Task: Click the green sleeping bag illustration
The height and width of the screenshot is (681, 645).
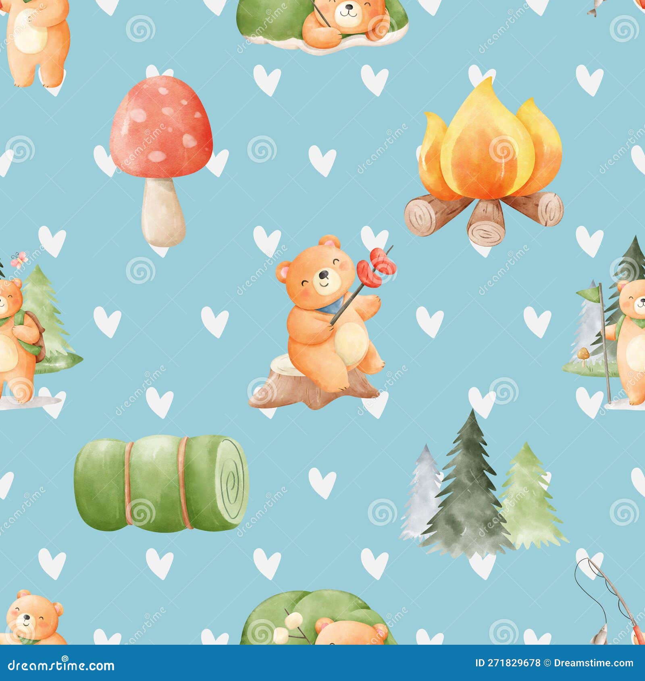Action: click(x=161, y=484)
